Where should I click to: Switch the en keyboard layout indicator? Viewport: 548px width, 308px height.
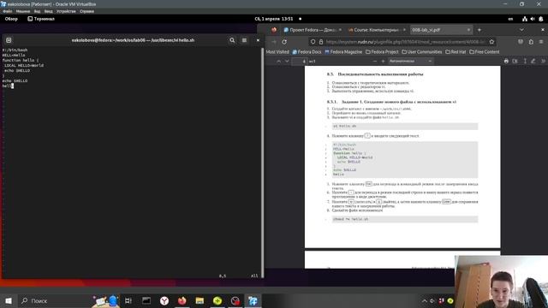[x=510, y=19]
